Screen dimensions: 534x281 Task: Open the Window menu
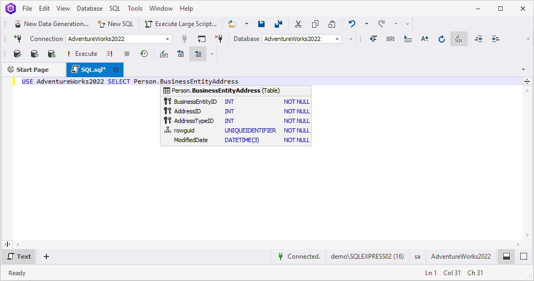(x=161, y=9)
